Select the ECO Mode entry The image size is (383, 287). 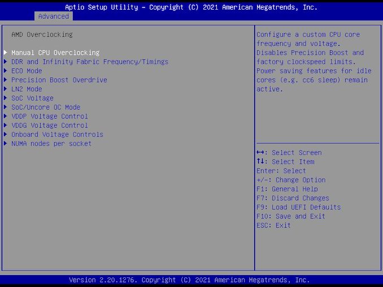point(27,71)
